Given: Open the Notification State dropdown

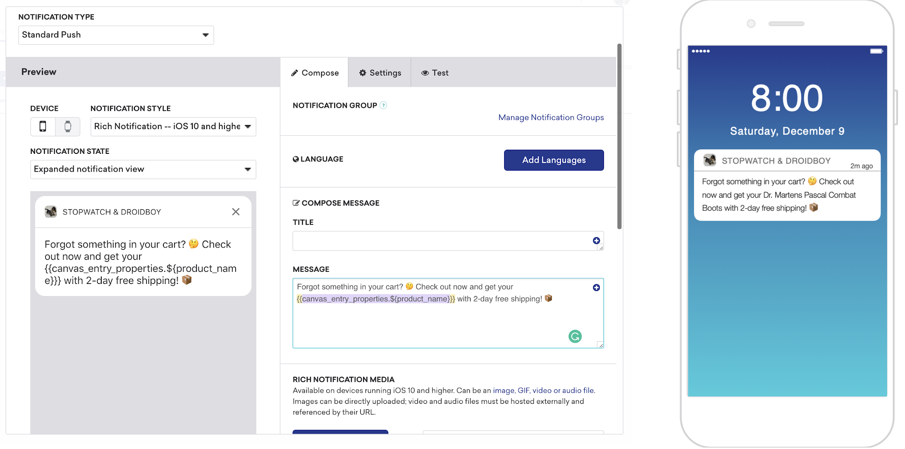Looking at the screenshot, I should click(143, 169).
